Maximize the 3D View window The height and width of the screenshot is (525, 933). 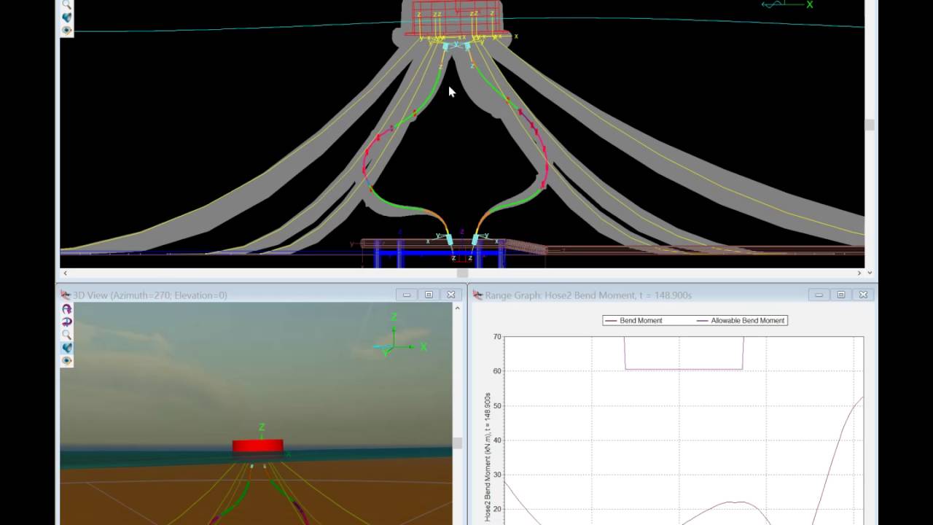429,295
